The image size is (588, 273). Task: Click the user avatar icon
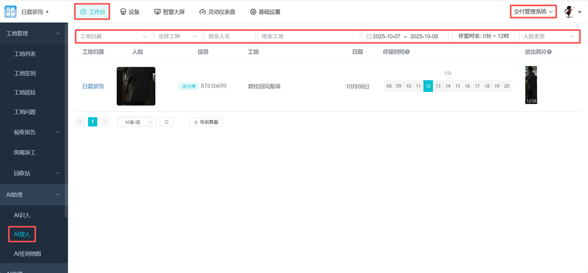[x=569, y=12]
